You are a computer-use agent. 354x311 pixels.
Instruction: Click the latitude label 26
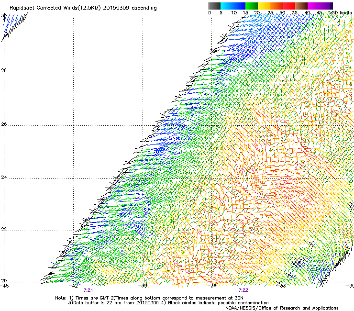click(4, 124)
